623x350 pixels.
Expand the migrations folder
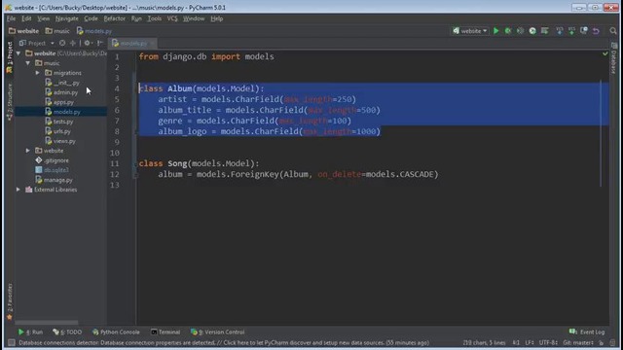(37, 73)
